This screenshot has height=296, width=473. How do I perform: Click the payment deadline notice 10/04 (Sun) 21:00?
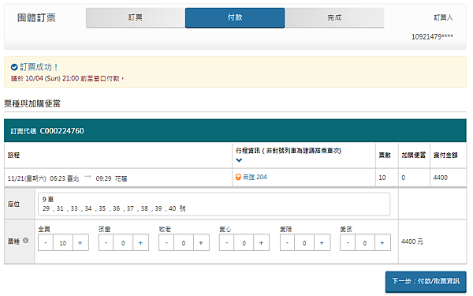[68, 78]
